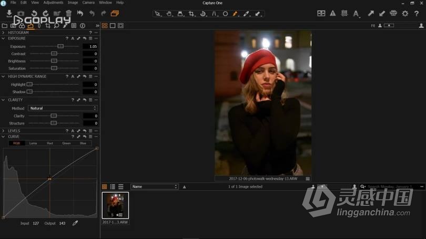
Task: Select the Luma curve tab
Action: point(33,143)
